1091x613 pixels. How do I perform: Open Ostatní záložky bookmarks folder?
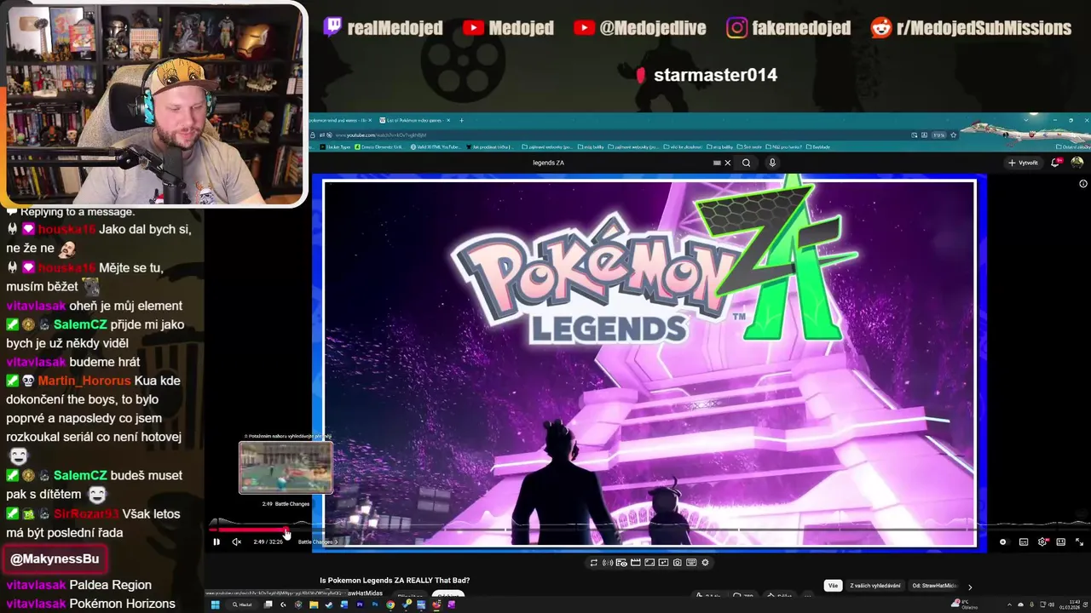point(1073,146)
